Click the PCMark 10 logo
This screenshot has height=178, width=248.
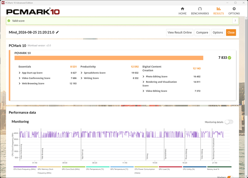tap(33, 11)
